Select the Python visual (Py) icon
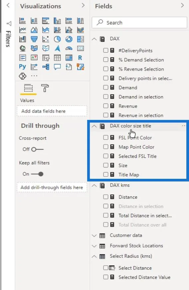The image size is (189, 290). coord(23,67)
